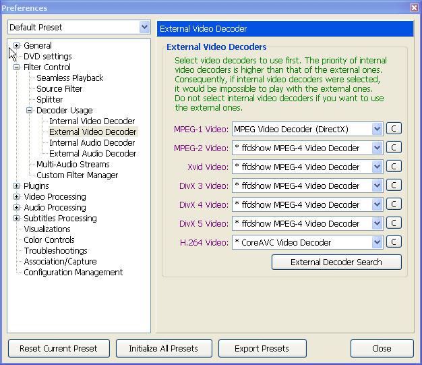
Task: Expand the General tree node
Action: (17, 46)
